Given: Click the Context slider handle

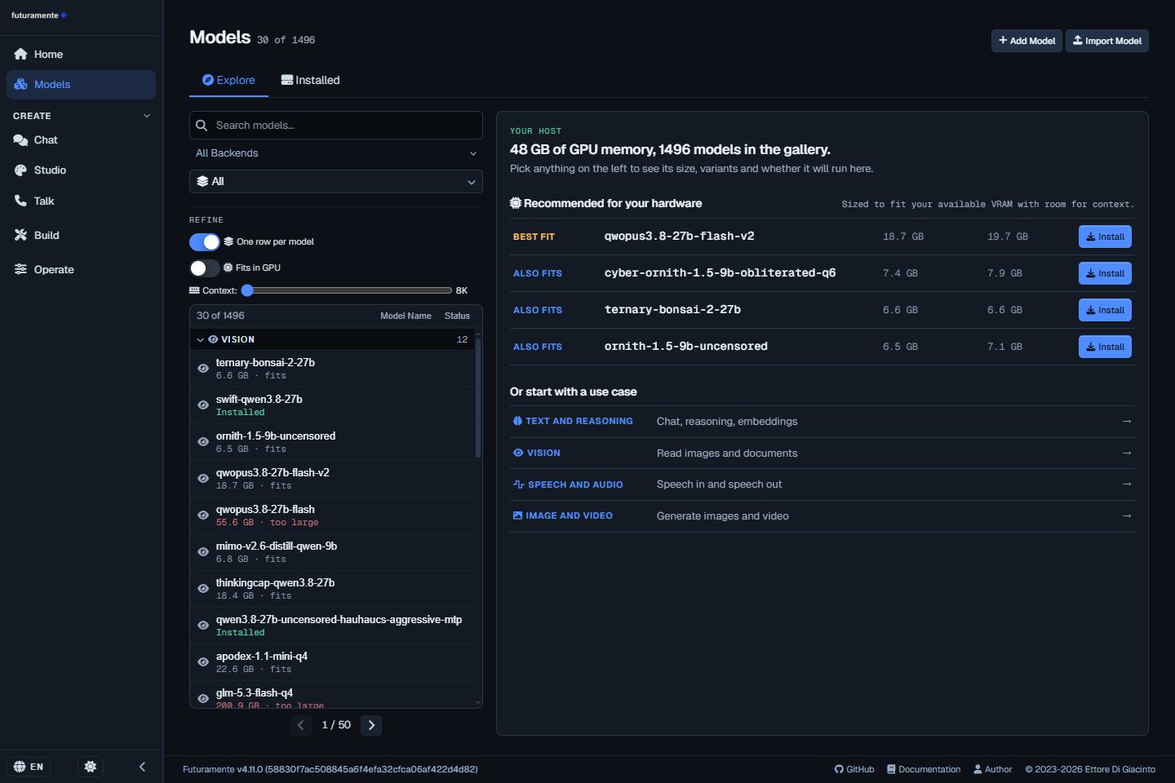Looking at the screenshot, I should [x=247, y=290].
